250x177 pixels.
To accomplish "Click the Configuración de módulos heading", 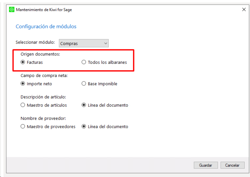I will pos(46,26).
